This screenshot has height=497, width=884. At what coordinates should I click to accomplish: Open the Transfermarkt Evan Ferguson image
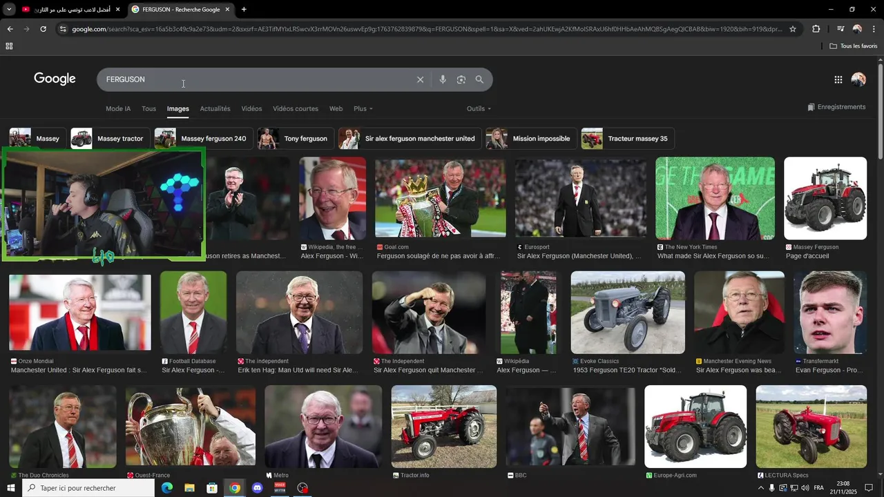pos(830,313)
